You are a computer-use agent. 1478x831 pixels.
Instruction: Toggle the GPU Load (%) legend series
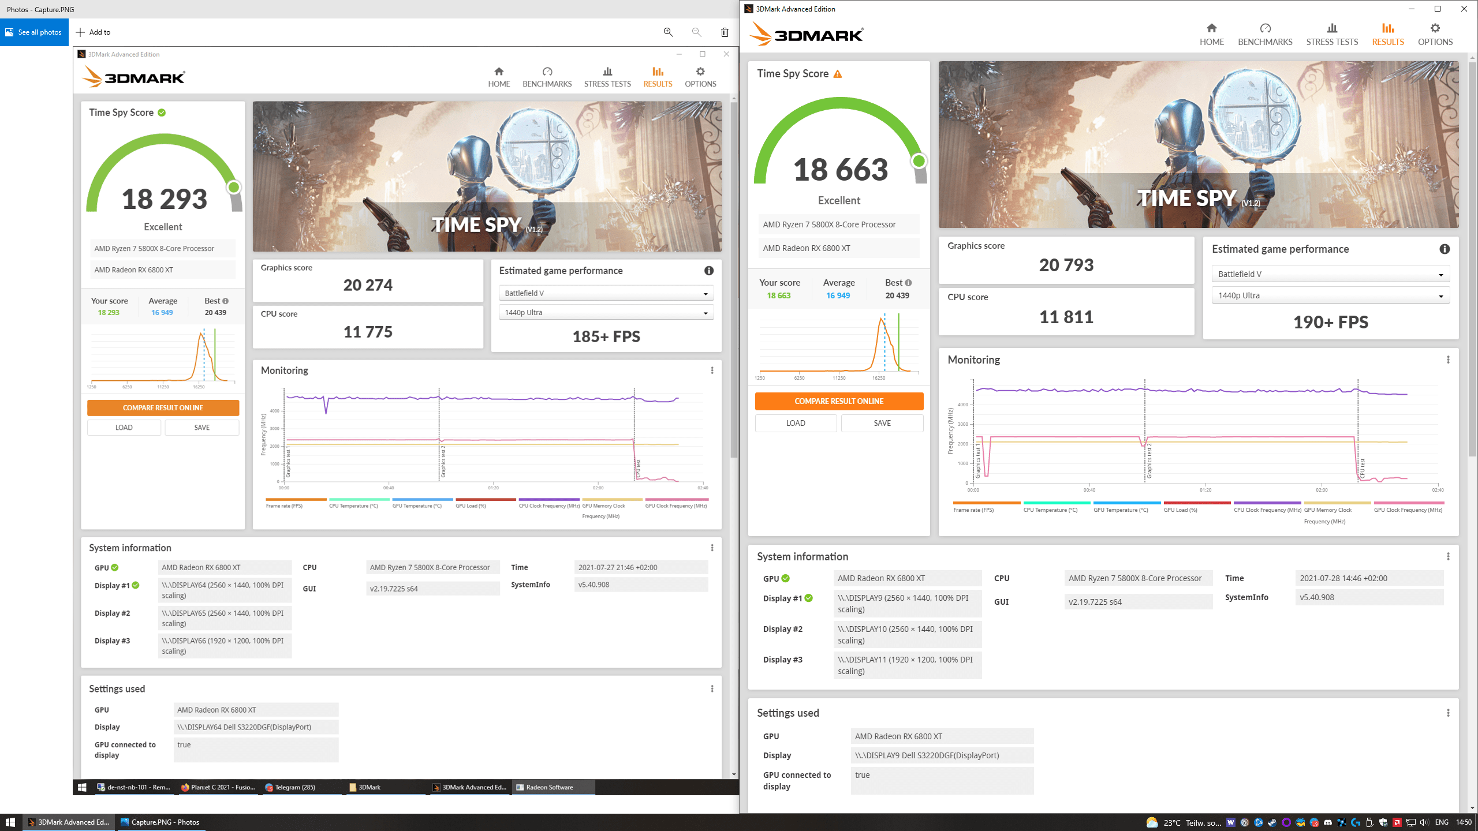pos(1180,510)
